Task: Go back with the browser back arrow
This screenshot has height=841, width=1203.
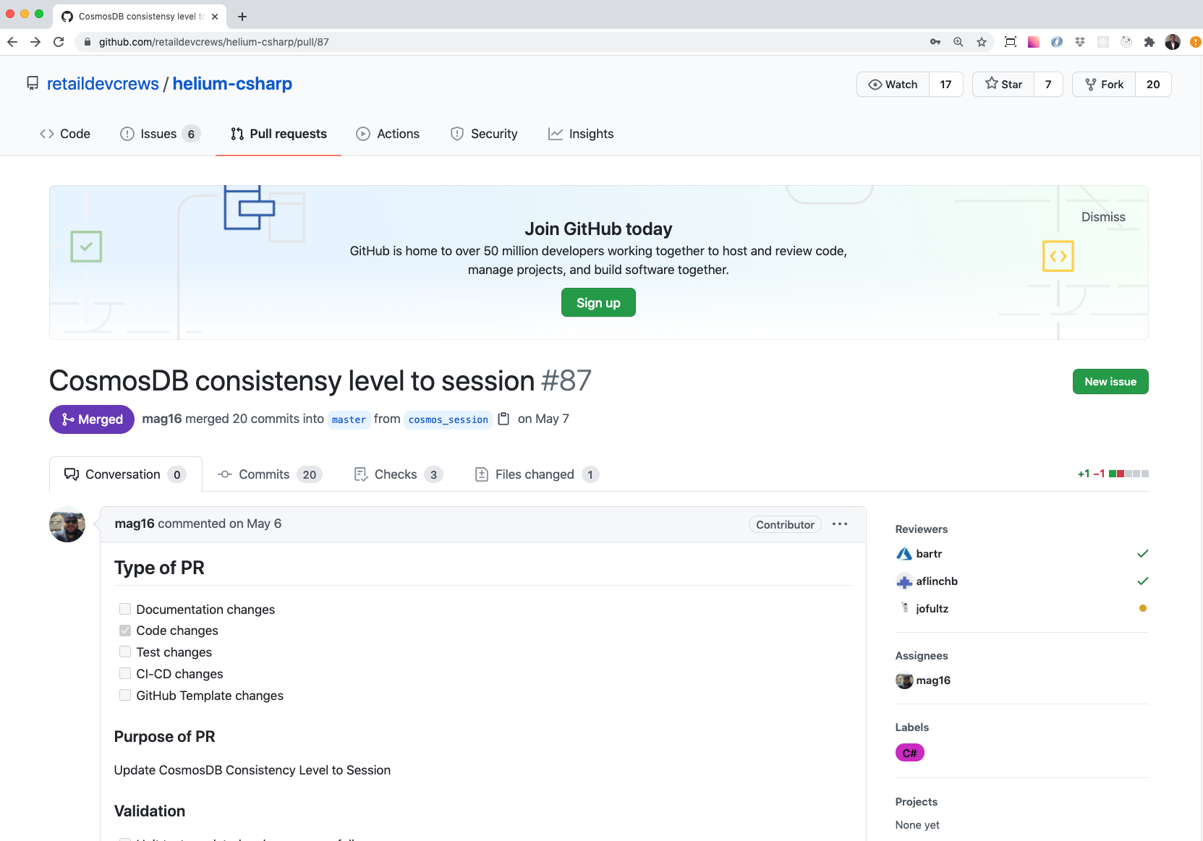Action: click(12, 42)
